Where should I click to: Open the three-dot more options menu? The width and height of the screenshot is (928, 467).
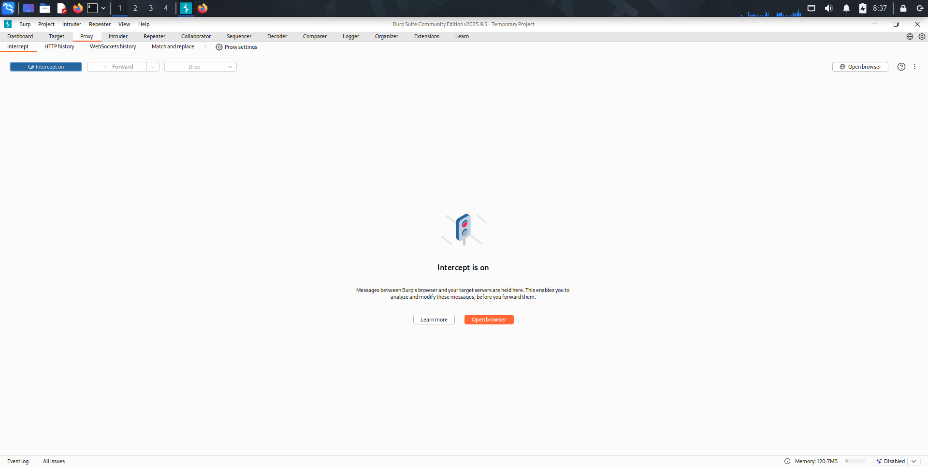click(914, 67)
